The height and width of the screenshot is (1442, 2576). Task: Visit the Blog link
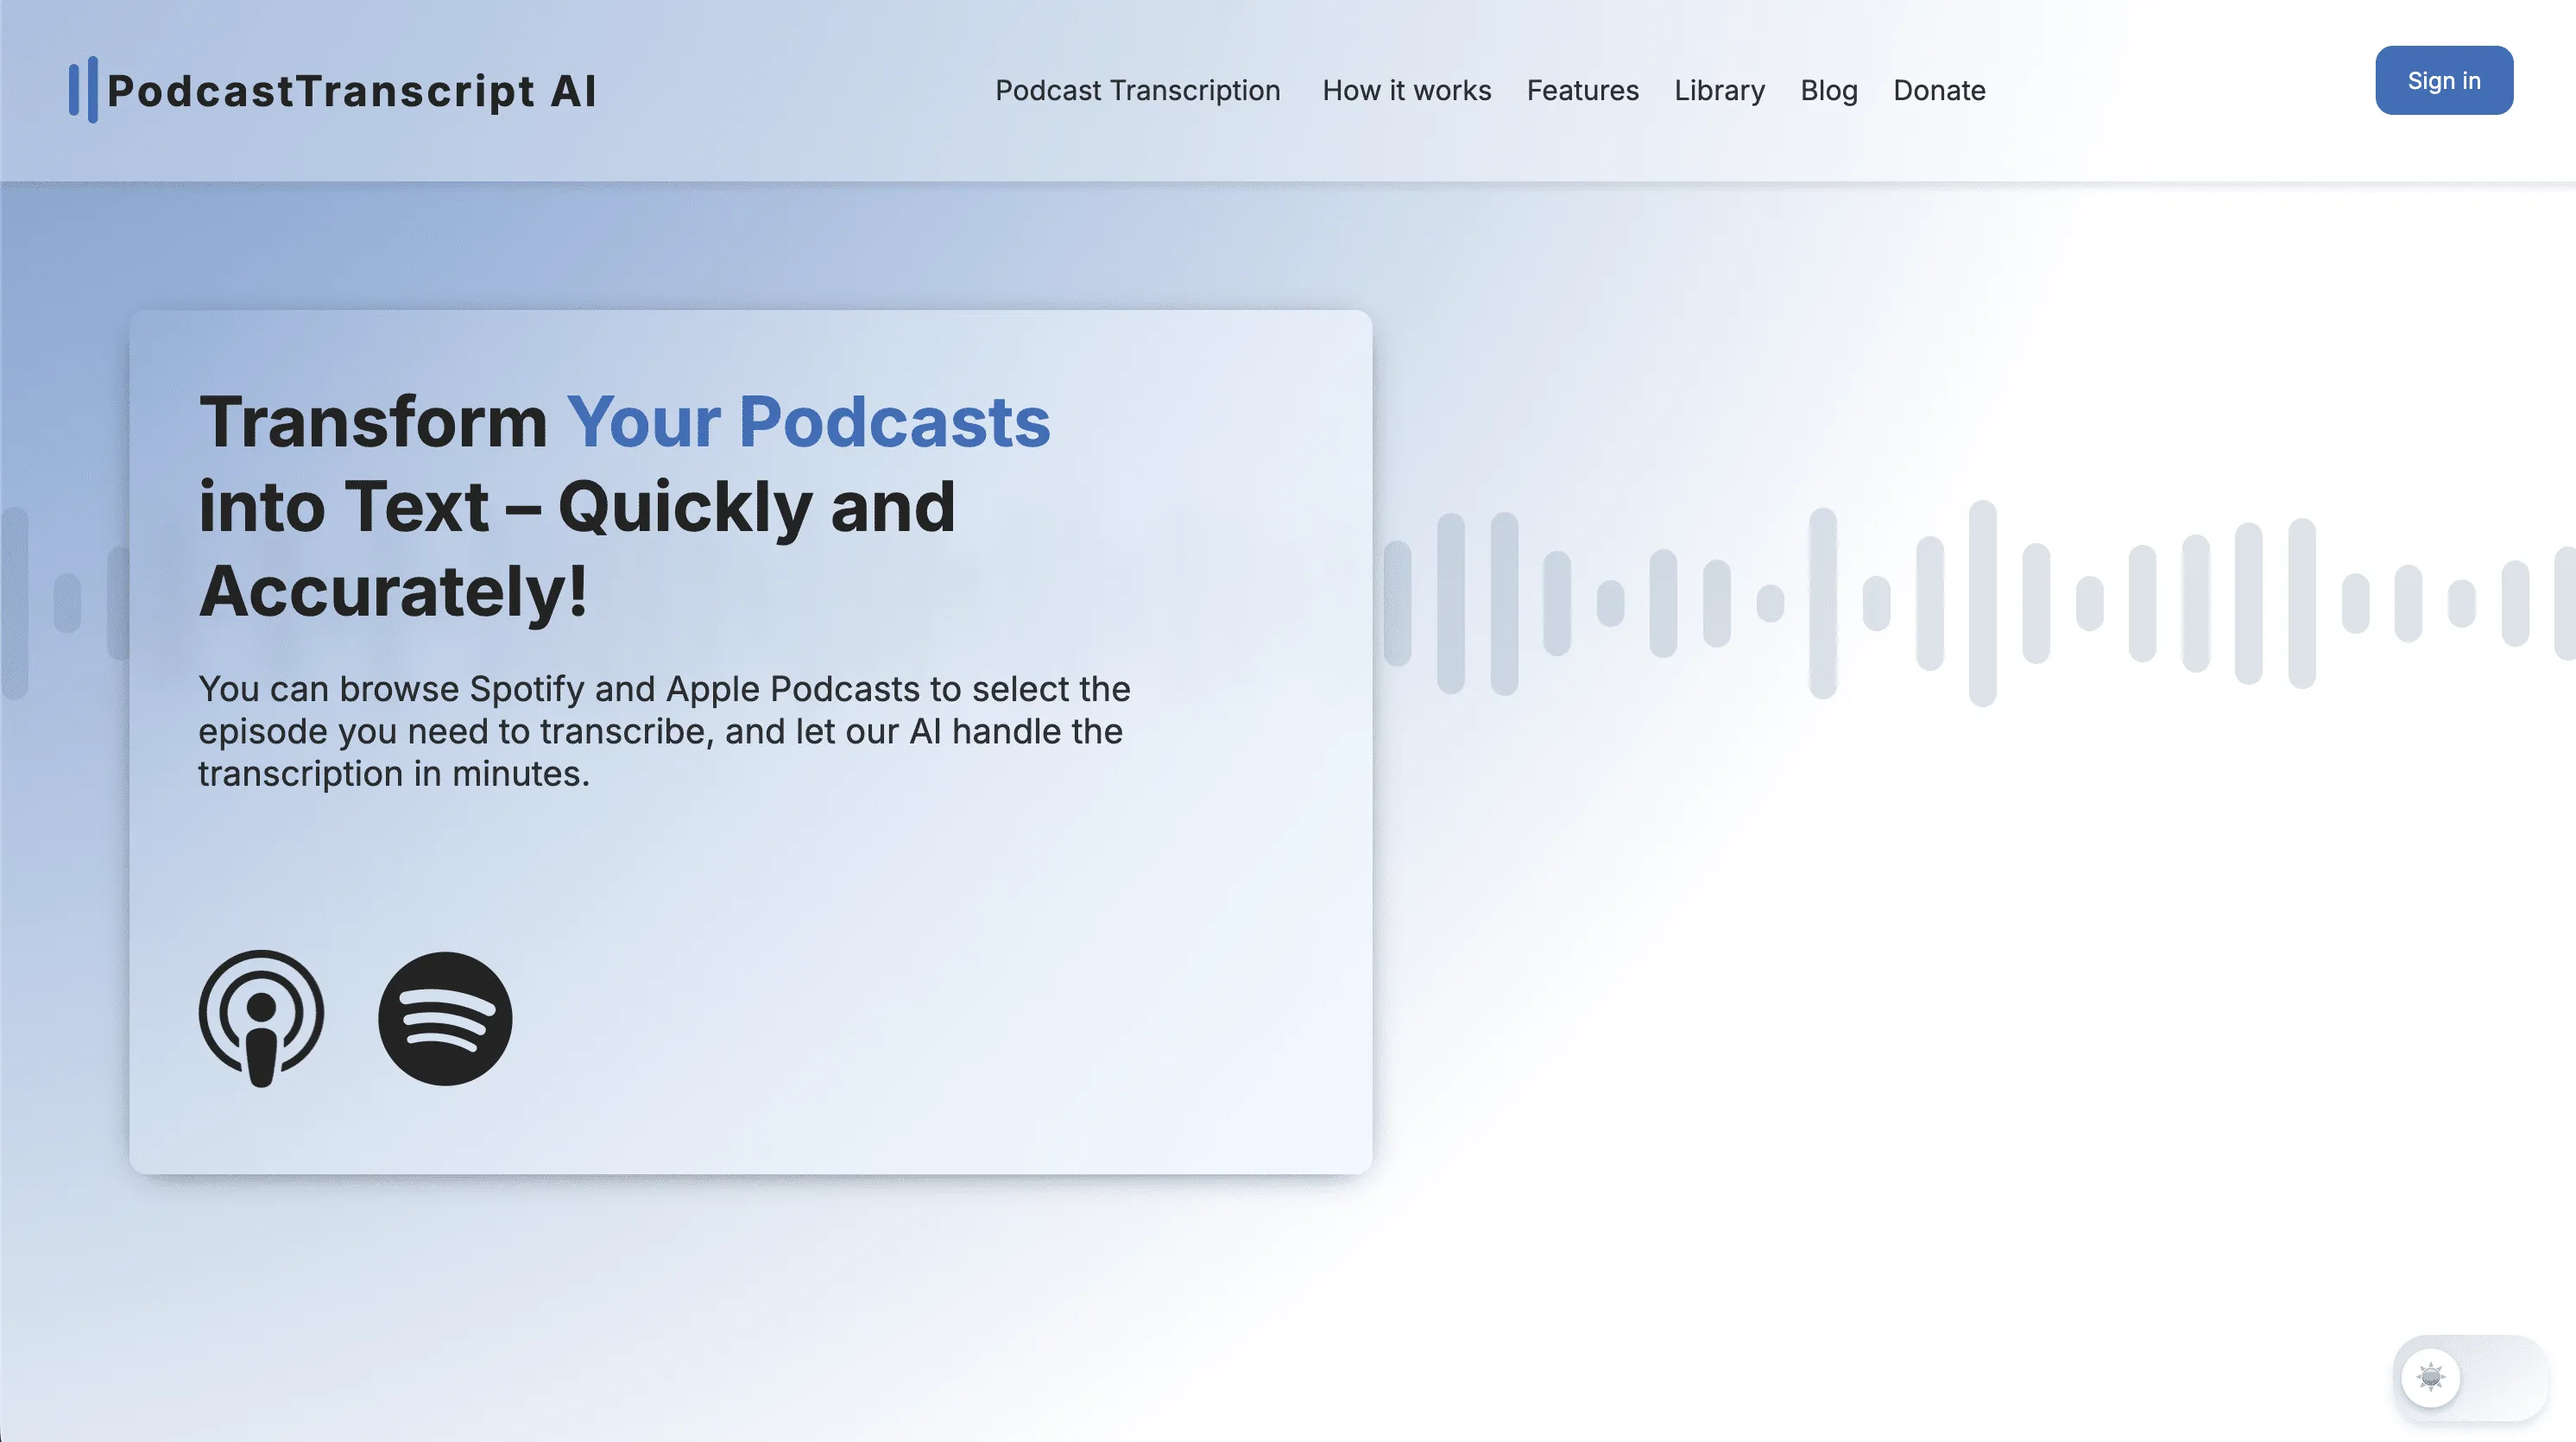pos(1828,90)
